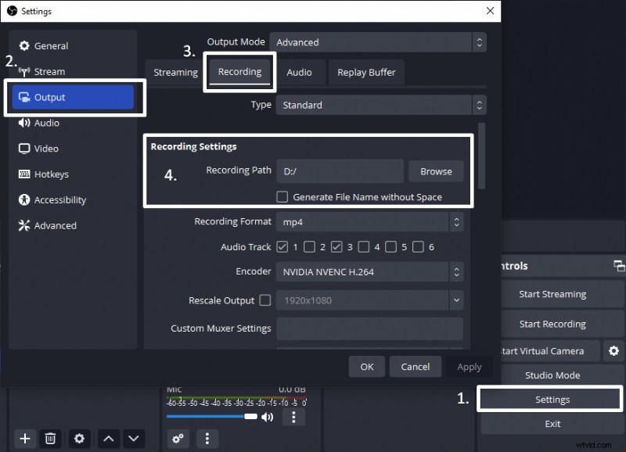The width and height of the screenshot is (626, 452).
Task: Open the Output Mode dropdown
Action: (x=380, y=41)
